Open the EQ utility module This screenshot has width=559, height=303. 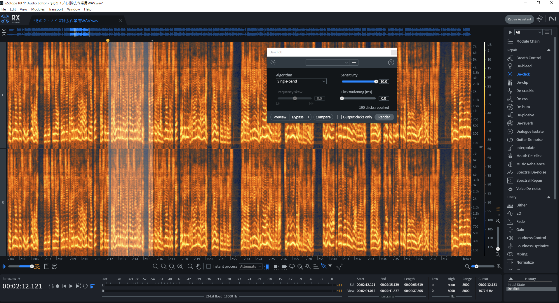pos(518,213)
